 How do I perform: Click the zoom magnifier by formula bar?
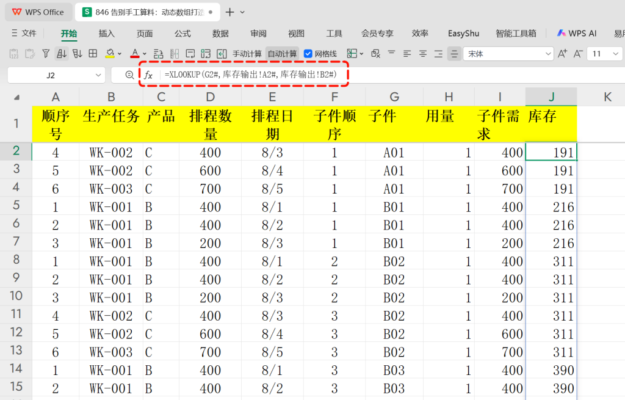point(129,75)
